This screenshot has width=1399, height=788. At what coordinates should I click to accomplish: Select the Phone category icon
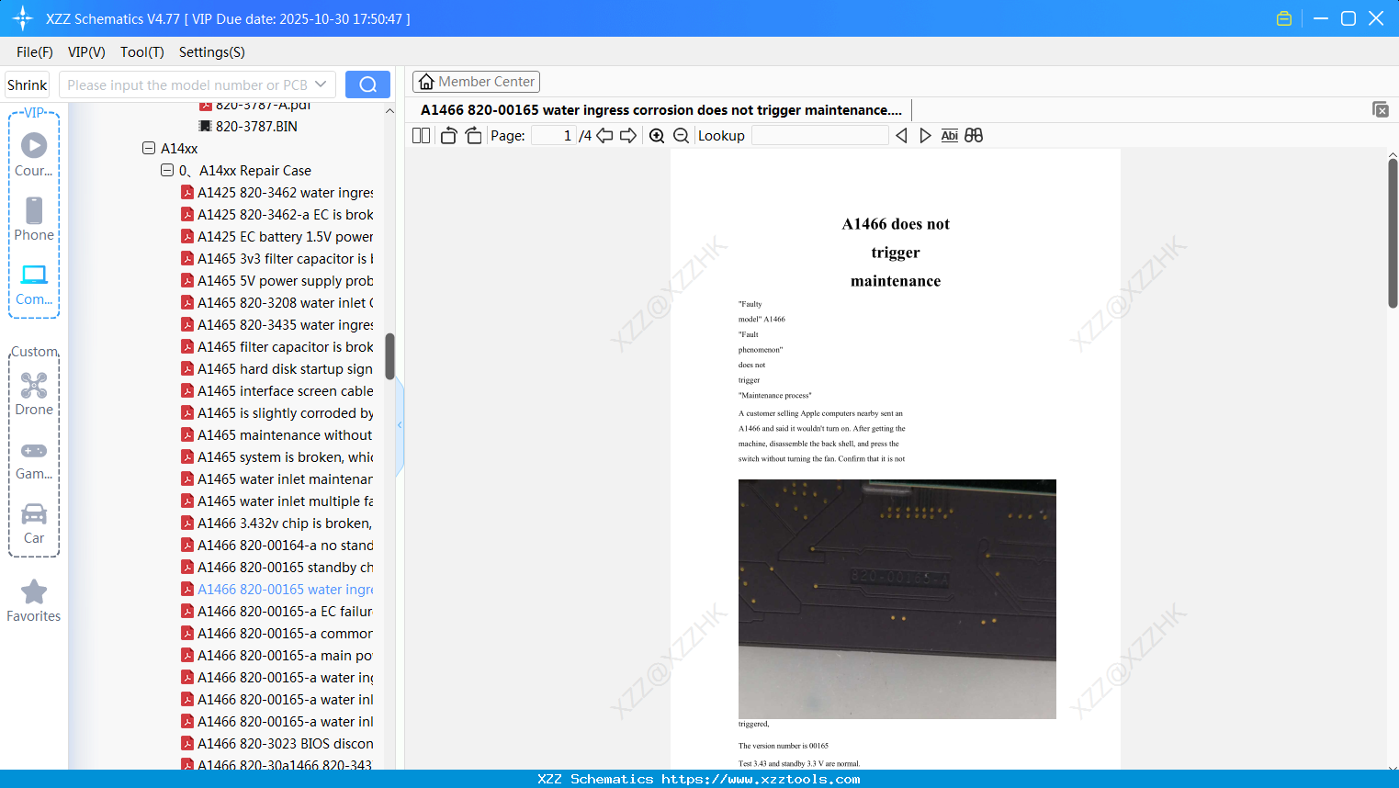[x=34, y=219]
